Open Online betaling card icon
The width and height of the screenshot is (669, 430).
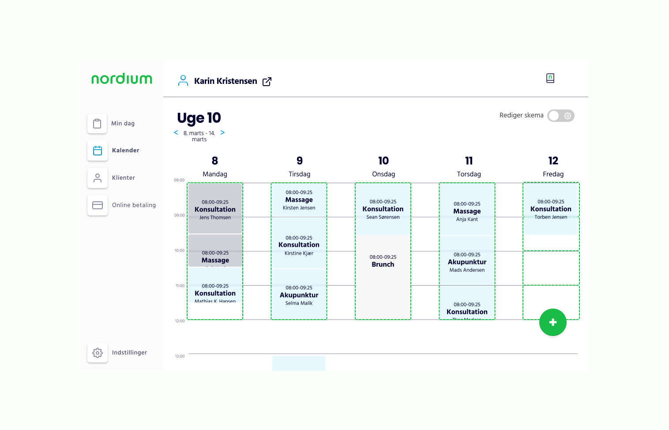tap(98, 205)
